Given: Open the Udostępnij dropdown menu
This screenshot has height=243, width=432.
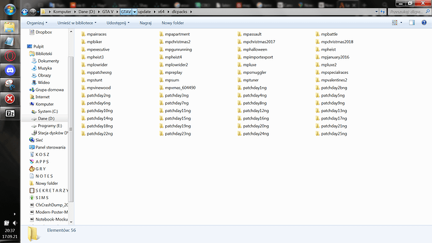Looking at the screenshot, I should coord(118,23).
